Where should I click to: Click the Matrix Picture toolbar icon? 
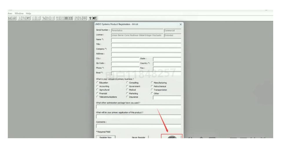point(66,18)
